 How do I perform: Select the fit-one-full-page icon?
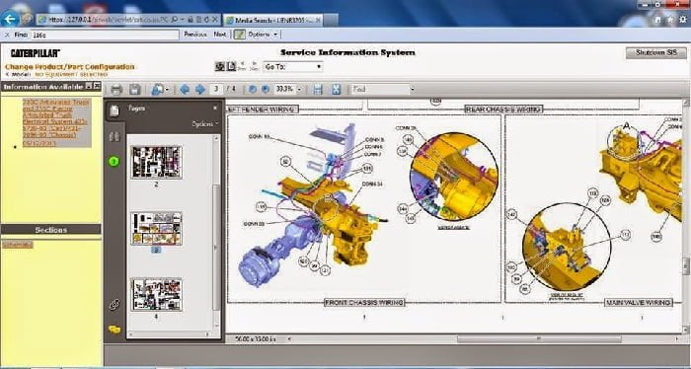tap(337, 90)
